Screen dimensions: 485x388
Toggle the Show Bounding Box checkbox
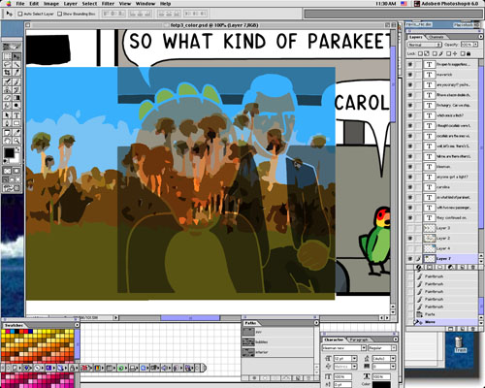pyautogui.click(x=59, y=14)
